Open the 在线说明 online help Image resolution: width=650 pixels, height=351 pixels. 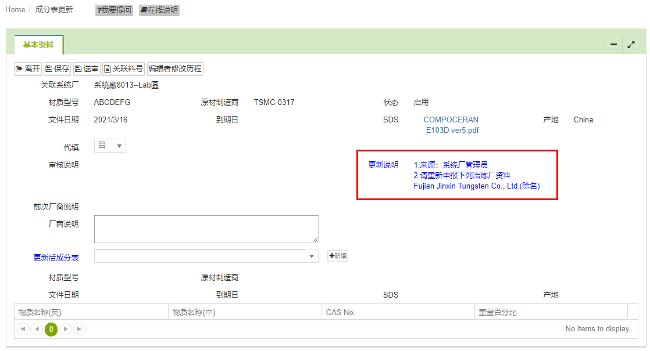pos(159,10)
